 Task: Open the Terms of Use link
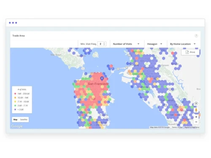[177, 127]
